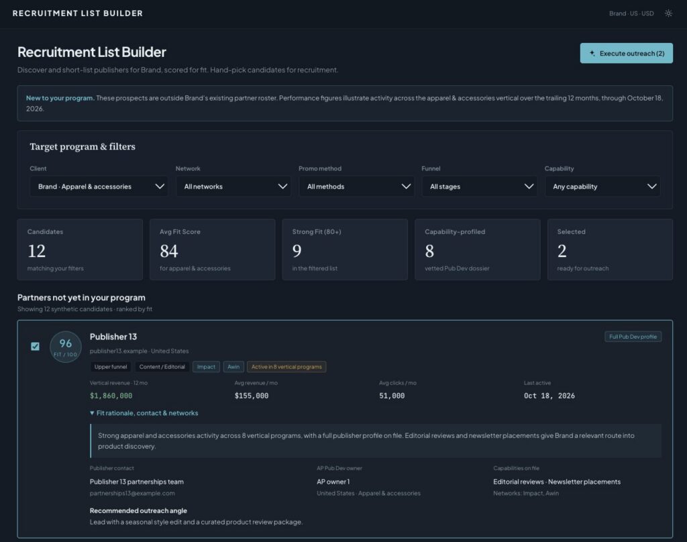Click the Publisher 13 card title

tap(113, 337)
